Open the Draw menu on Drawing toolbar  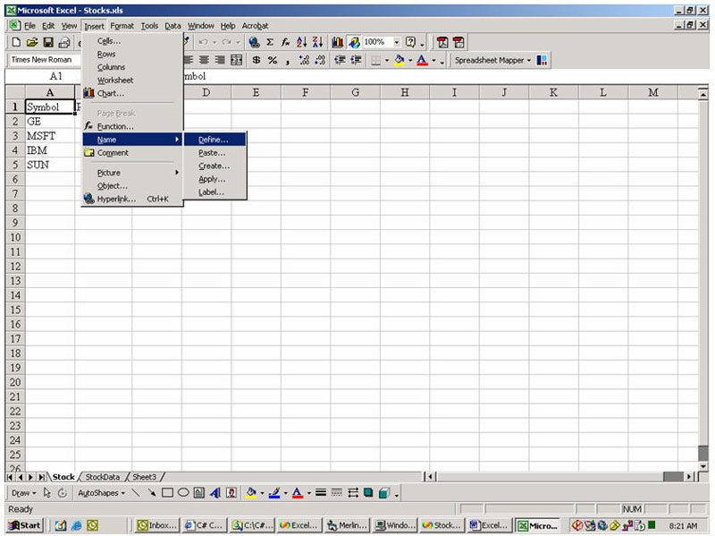tap(23, 493)
